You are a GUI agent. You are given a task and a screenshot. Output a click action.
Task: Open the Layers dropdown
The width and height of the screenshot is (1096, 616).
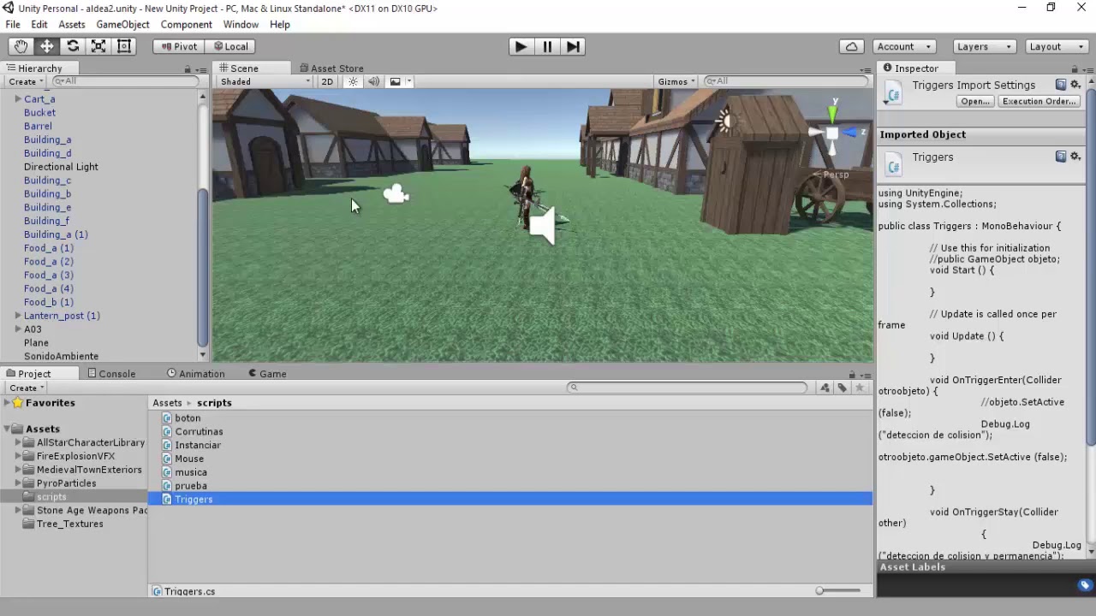pyautogui.click(x=984, y=46)
